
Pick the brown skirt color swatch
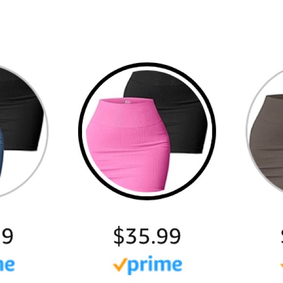point(264,131)
